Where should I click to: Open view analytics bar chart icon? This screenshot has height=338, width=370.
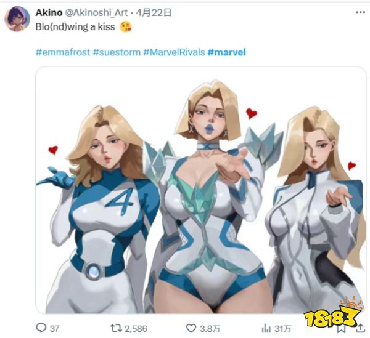pos(266,328)
